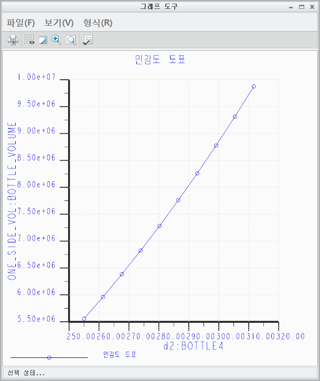Open the 형식(R) menu
The height and width of the screenshot is (381, 320).
tap(98, 23)
